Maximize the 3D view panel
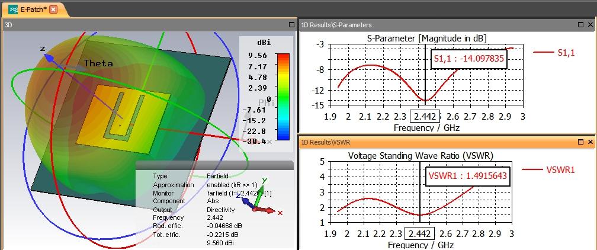The height and width of the screenshot is (250, 597). pyautogui.click(x=291, y=25)
